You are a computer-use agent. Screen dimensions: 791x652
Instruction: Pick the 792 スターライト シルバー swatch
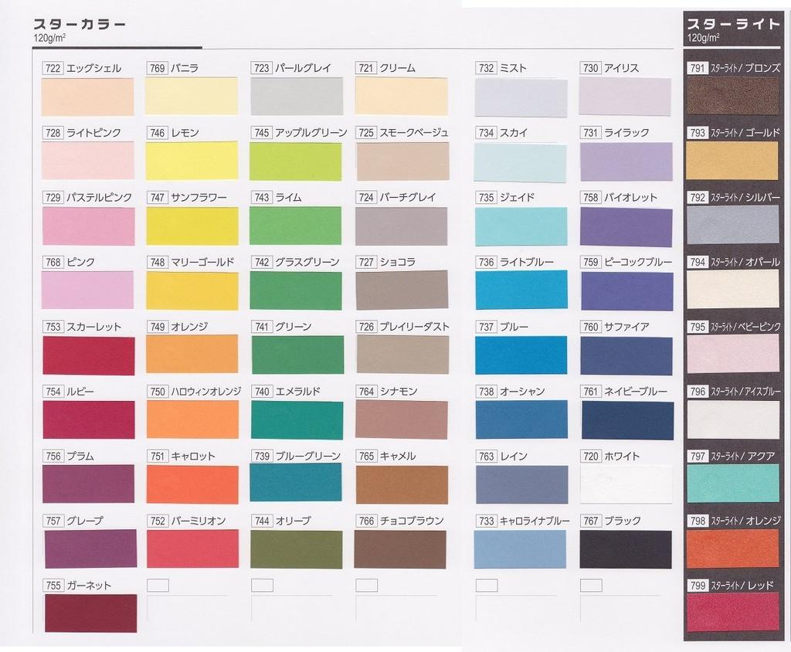(732, 226)
